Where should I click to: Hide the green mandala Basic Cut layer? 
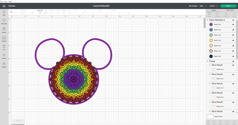(x=233, y=35)
